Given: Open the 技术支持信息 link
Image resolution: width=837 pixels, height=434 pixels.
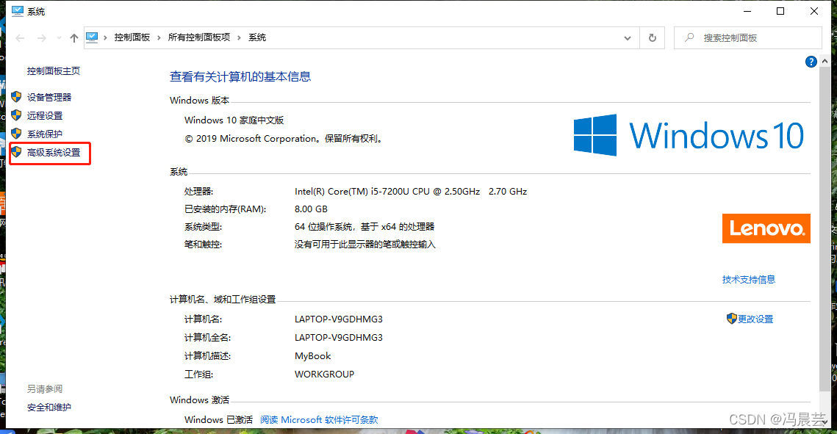Looking at the screenshot, I should 748,279.
